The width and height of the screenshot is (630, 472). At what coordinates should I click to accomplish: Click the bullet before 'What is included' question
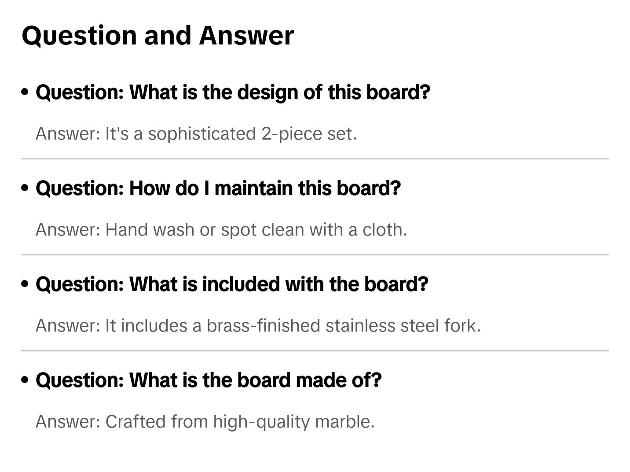point(25,284)
